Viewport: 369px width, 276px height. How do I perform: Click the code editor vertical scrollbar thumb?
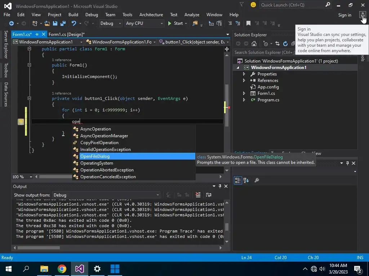pyautogui.click(x=227, y=105)
